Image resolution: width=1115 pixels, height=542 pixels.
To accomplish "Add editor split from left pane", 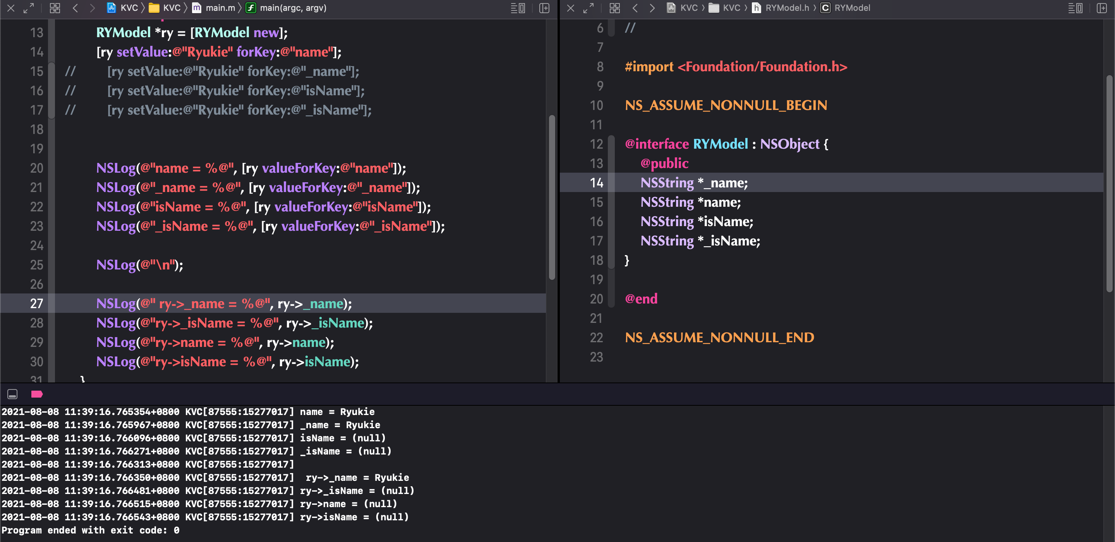I will [544, 8].
